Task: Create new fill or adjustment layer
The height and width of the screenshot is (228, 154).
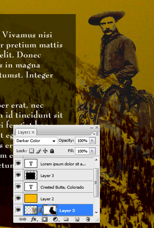Action: click(x=56, y=219)
